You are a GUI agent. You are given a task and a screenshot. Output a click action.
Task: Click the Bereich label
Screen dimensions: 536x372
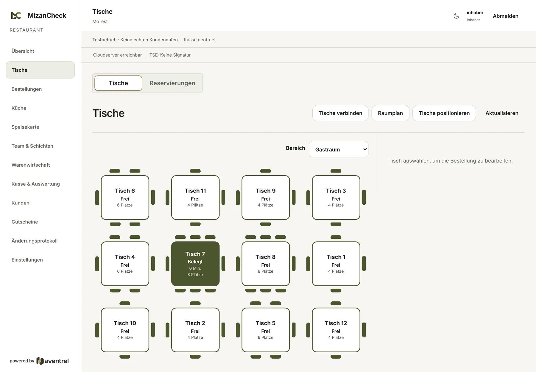coord(295,148)
